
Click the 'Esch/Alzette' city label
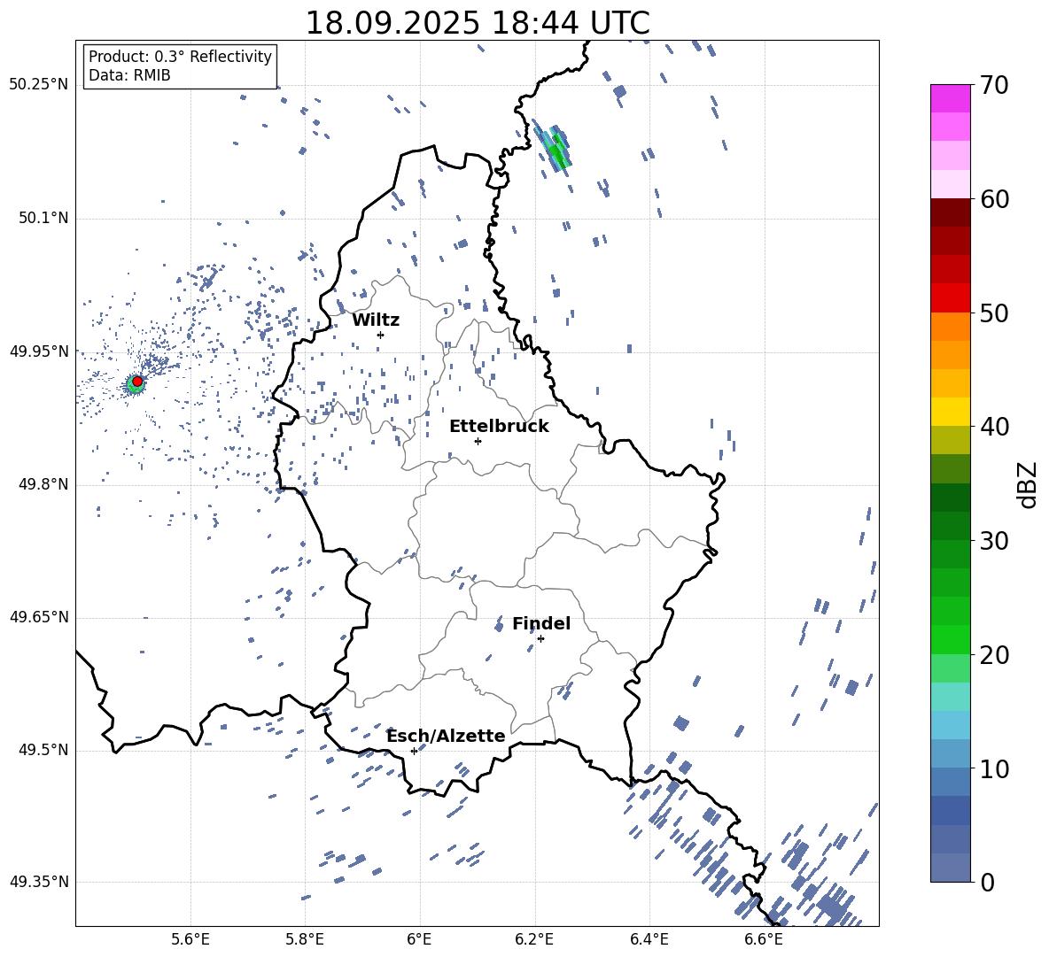447,736
